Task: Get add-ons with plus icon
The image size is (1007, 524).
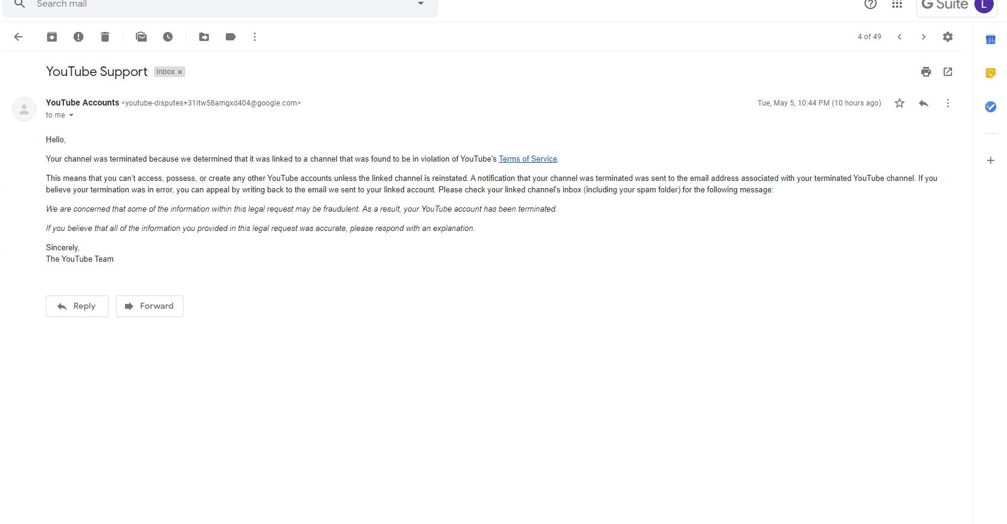Action: click(991, 160)
